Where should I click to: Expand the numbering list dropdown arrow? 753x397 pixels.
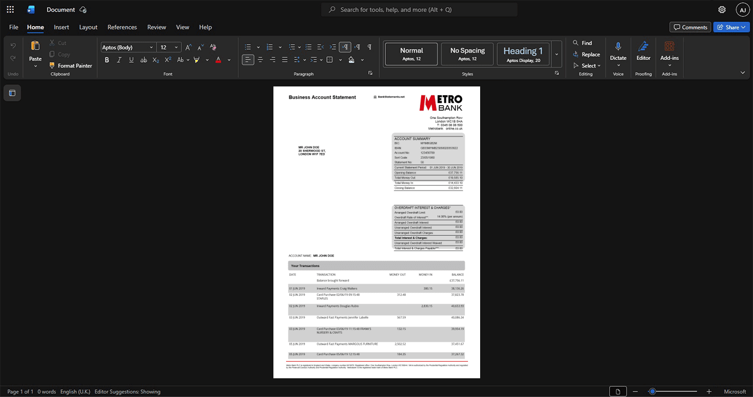[x=280, y=47]
